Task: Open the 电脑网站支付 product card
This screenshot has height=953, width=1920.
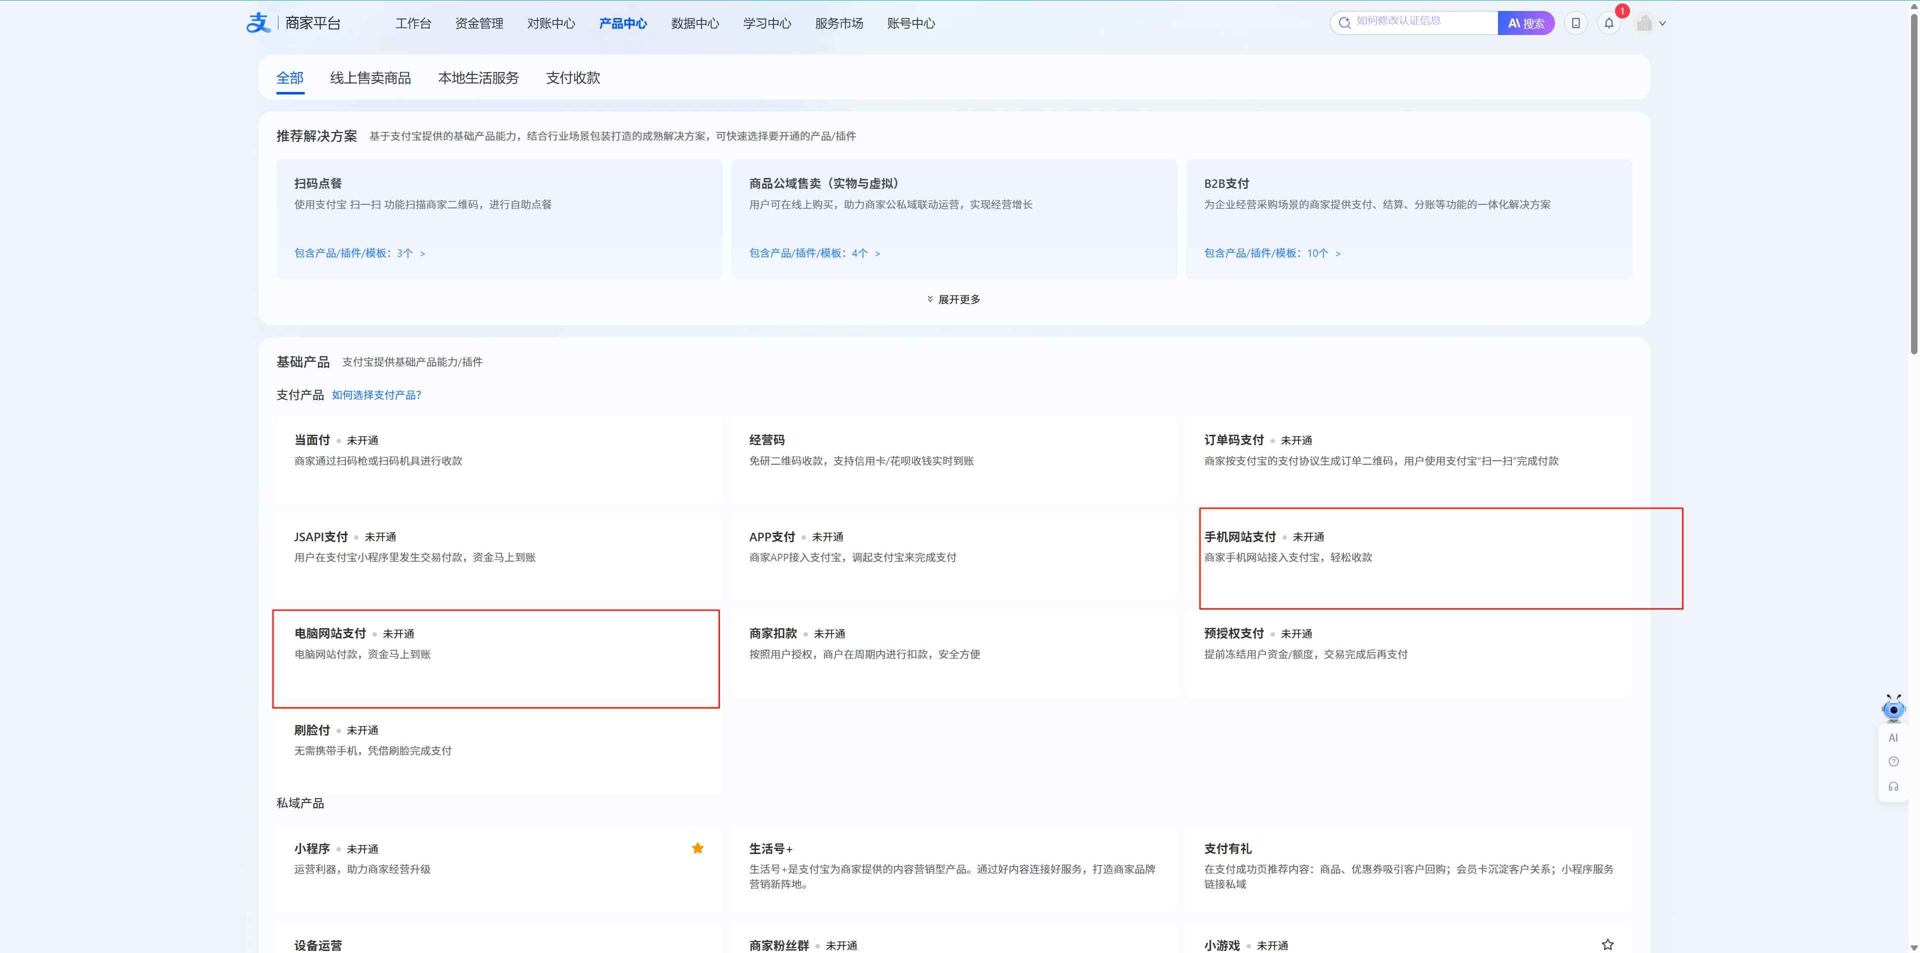Action: coord(498,654)
